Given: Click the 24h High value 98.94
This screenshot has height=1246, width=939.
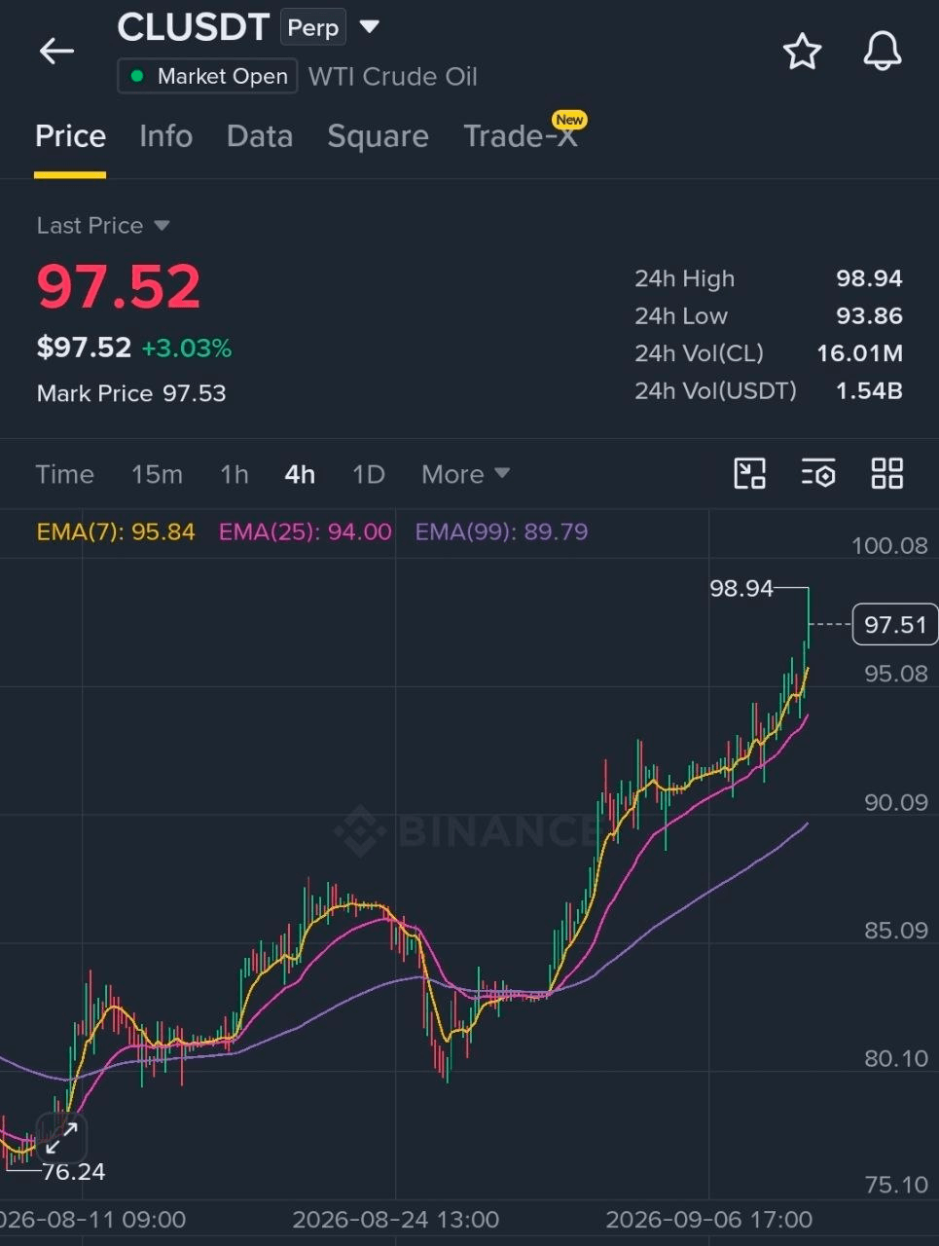Looking at the screenshot, I should [869, 278].
